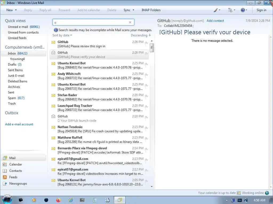Click the volume tray icon

(x=246, y=200)
